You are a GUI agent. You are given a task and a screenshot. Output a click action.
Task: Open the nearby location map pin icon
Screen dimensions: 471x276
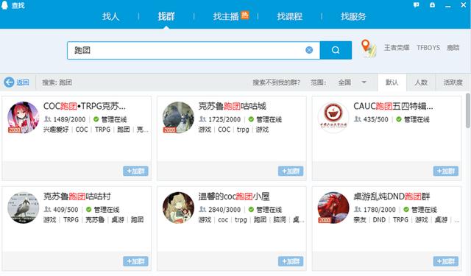point(368,49)
